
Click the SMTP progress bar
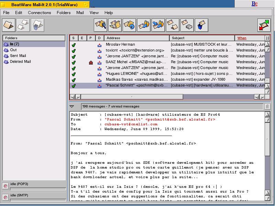tap(38, 200)
